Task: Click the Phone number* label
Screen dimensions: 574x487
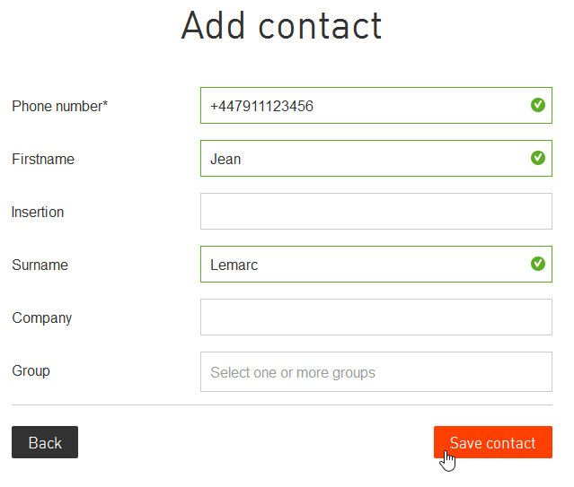Action: pos(59,106)
